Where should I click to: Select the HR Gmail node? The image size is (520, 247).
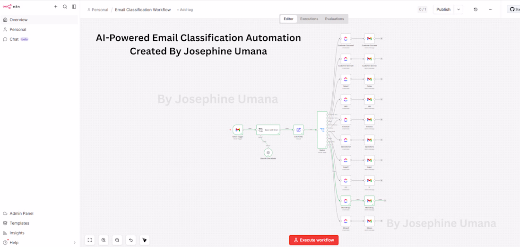tap(370, 99)
